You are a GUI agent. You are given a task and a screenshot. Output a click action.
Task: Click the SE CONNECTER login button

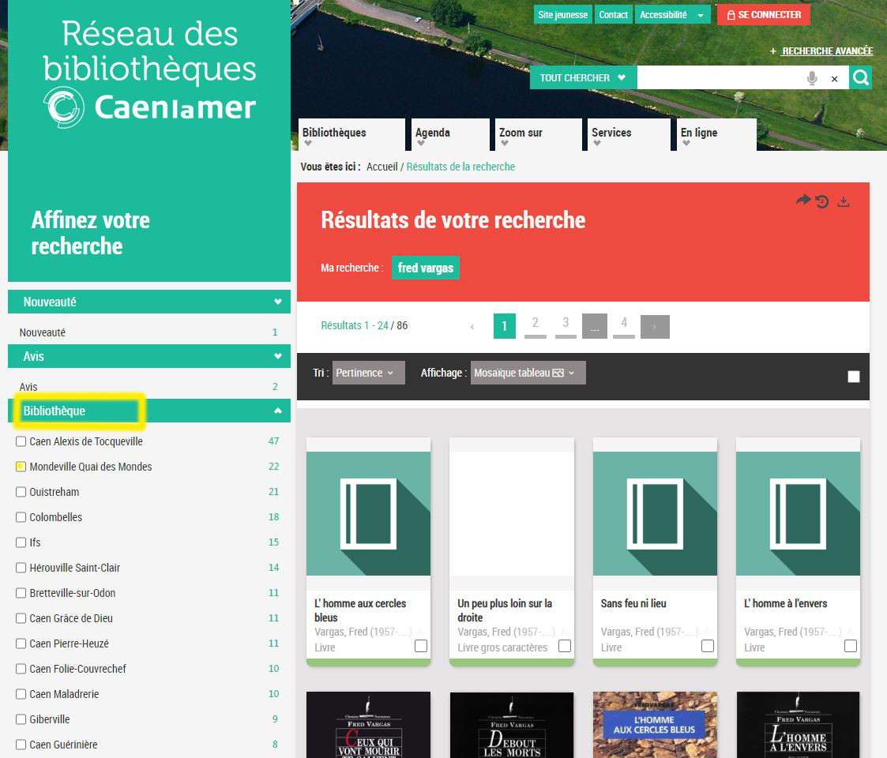click(x=763, y=15)
